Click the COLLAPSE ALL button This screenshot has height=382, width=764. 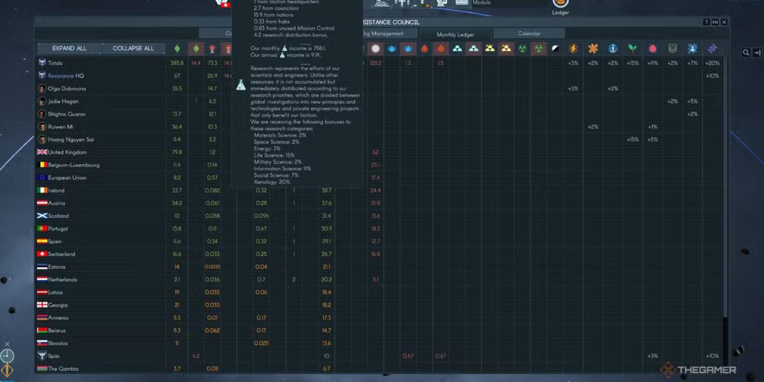[x=133, y=48]
